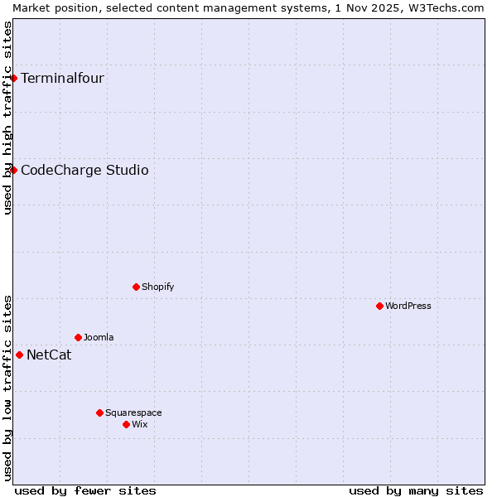The height and width of the screenshot is (497, 497).
Task: Select the Shopify red diamond marker
Action: coord(136,287)
